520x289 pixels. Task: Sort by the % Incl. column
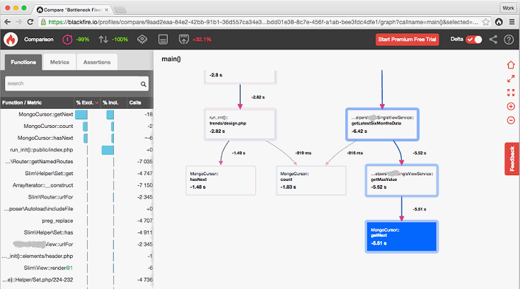(112, 103)
